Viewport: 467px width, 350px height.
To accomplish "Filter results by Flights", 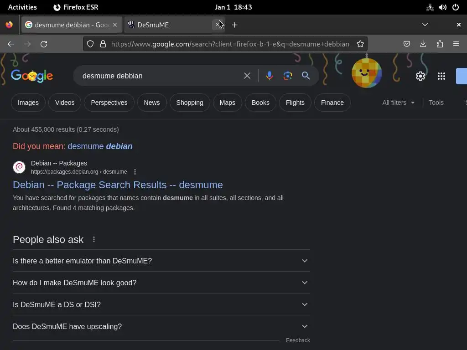I will (295, 103).
